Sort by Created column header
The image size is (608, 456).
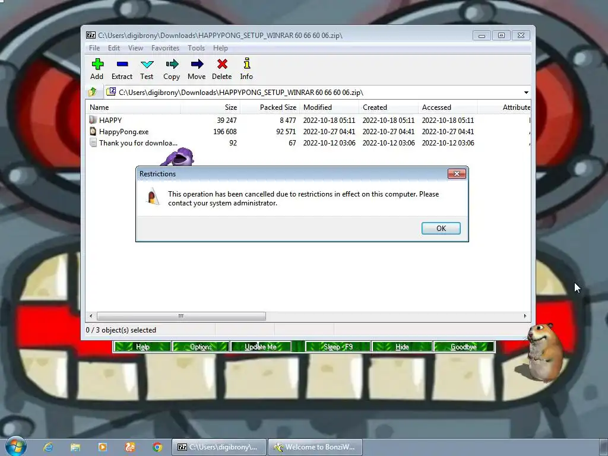(x=388, y=107)
